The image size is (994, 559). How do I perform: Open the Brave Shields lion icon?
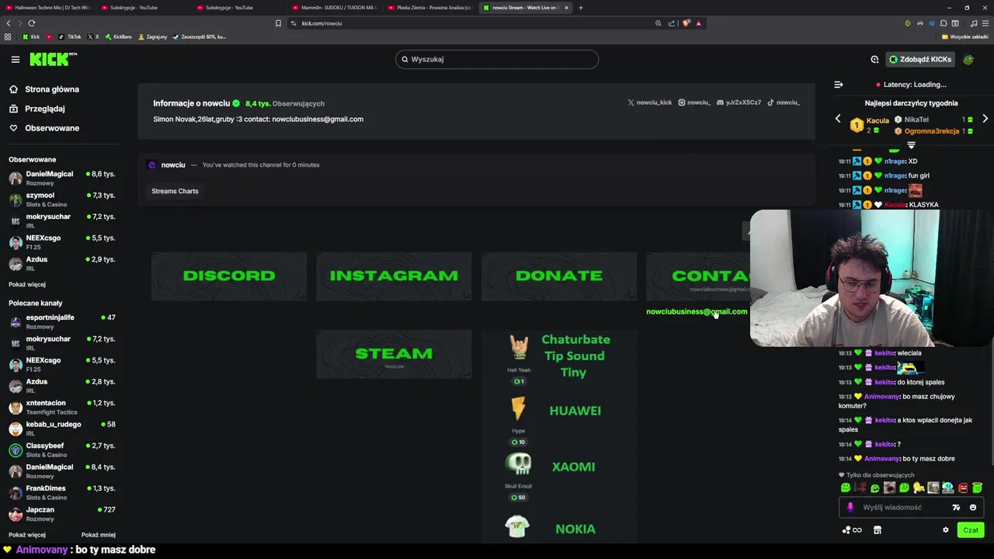point(686,23)
